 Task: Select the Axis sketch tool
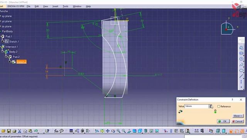coord(241,82)
